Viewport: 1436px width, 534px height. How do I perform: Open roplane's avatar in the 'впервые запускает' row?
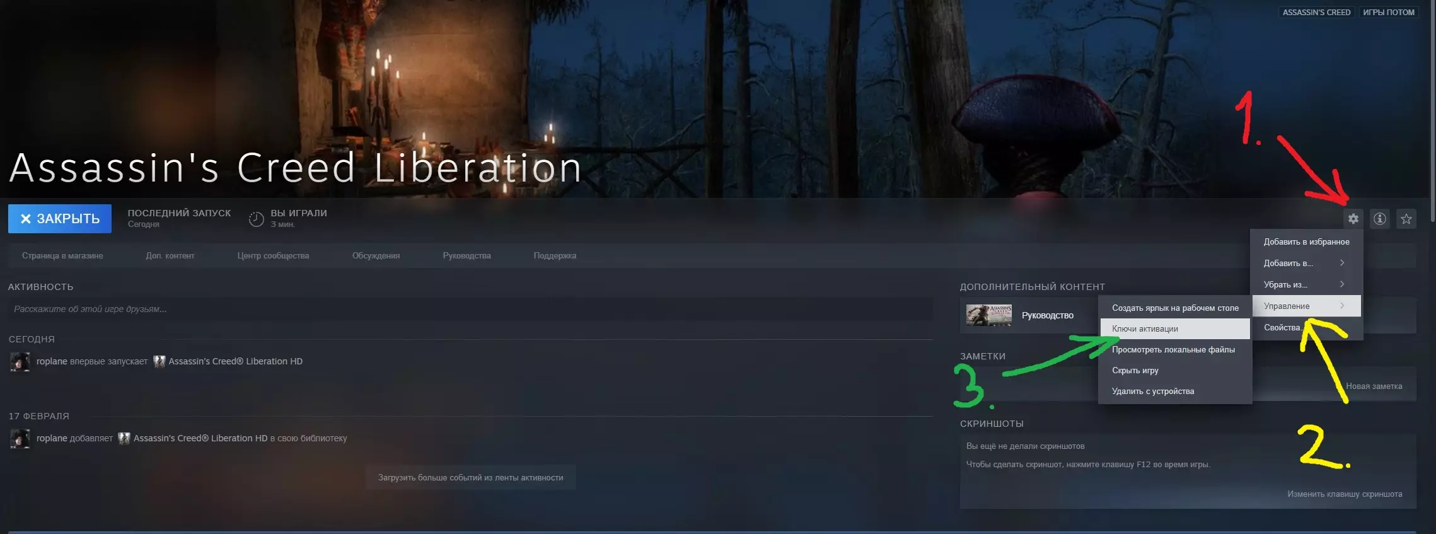pos(20,362)
